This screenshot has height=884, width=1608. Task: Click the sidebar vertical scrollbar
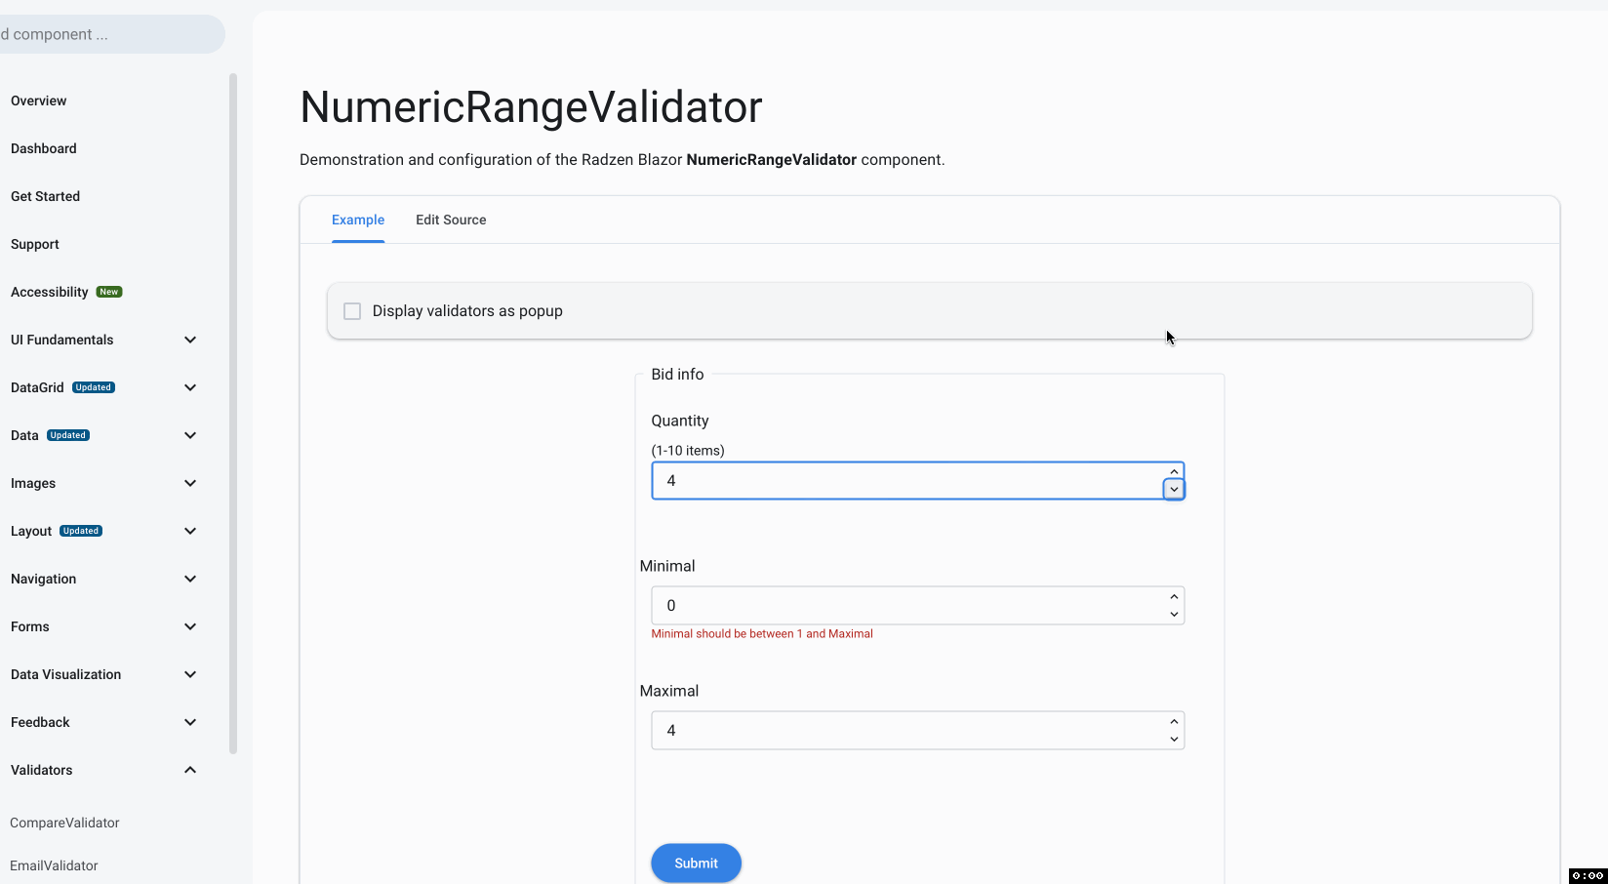pyautogui.click(x=233, y=410)
